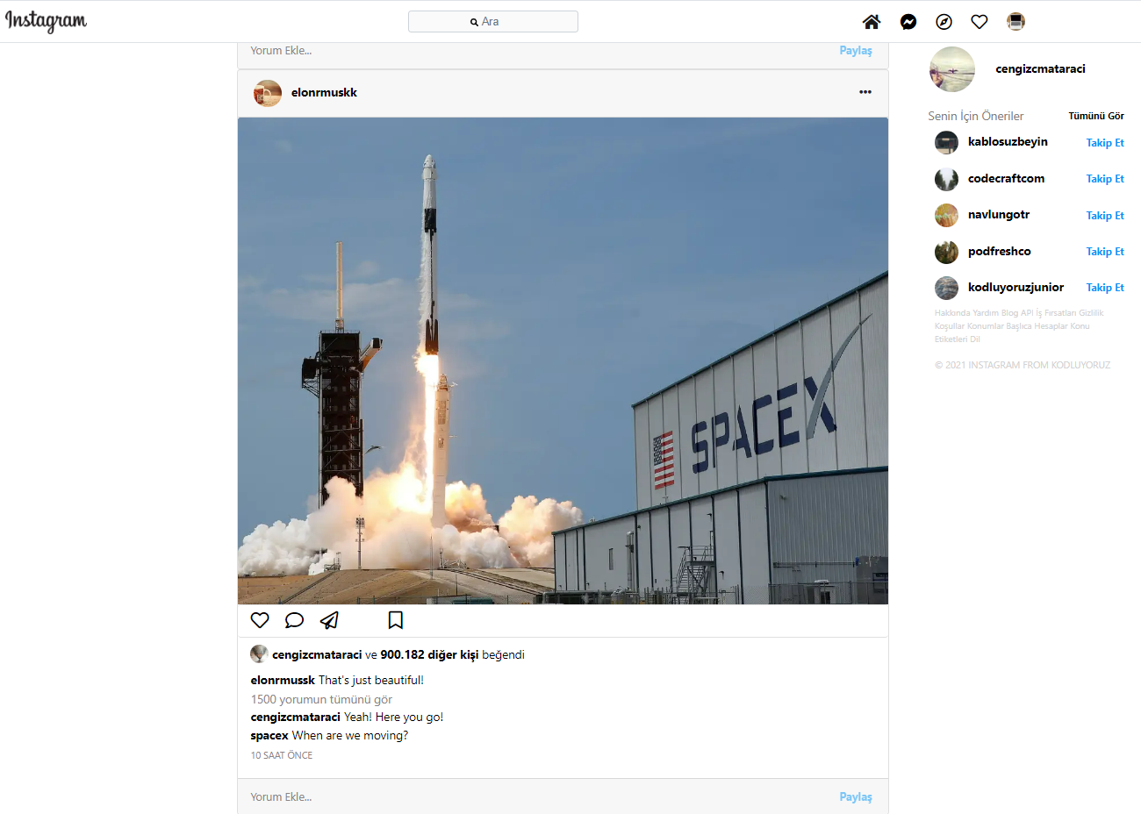Viewport: 1141px width, 814px height.
Task: Expand all 1500 comments
Action: pos(321,699)
